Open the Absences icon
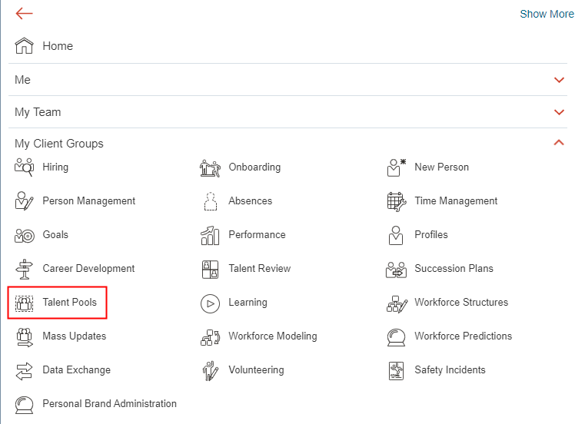Screen dimensions: 575x424 coord(210,201)
